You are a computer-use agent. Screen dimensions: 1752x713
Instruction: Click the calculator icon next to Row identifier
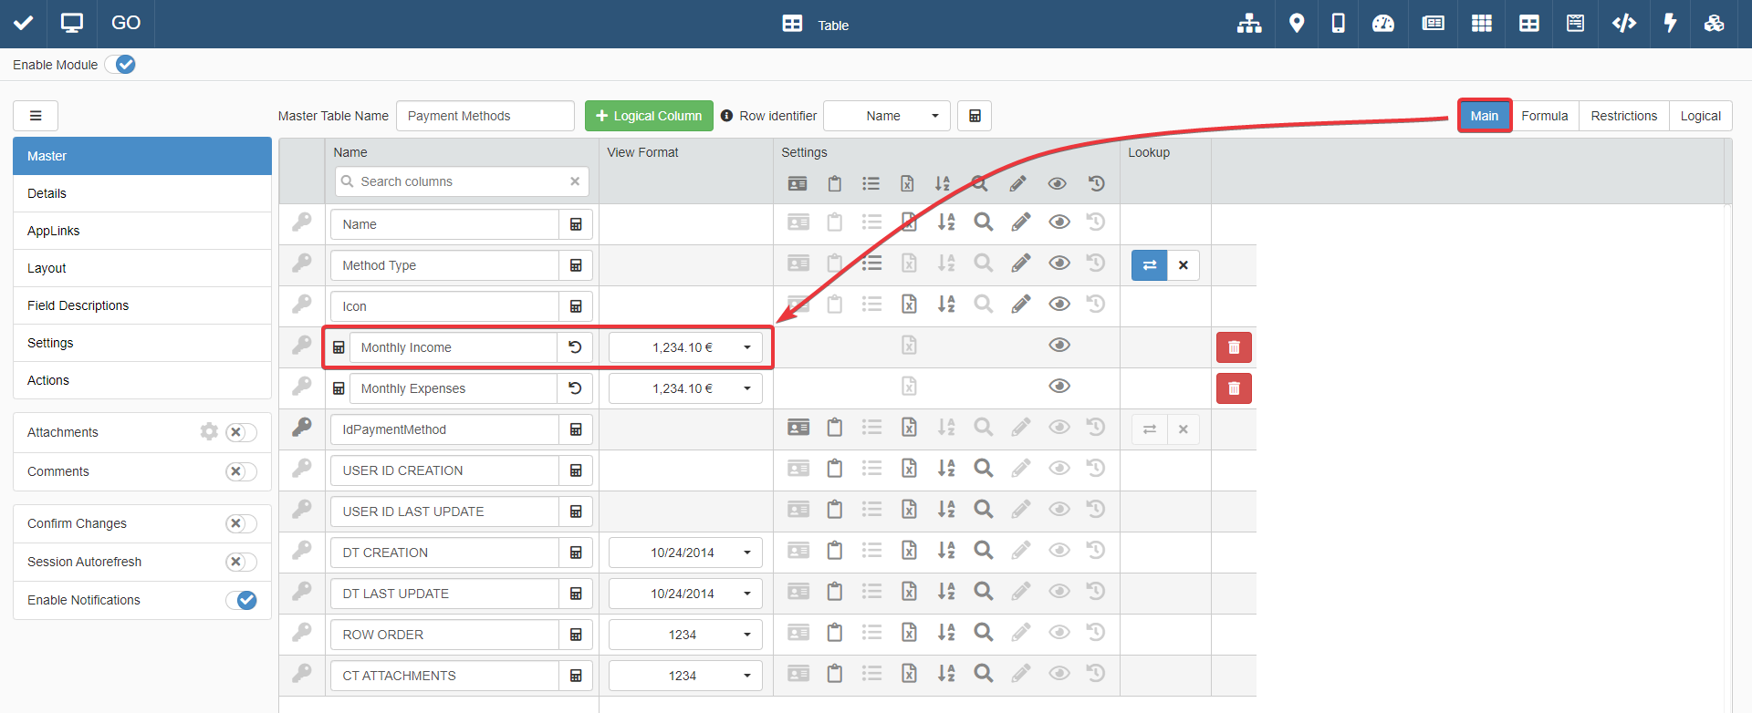pyautogui.click(x=975, y=116)
